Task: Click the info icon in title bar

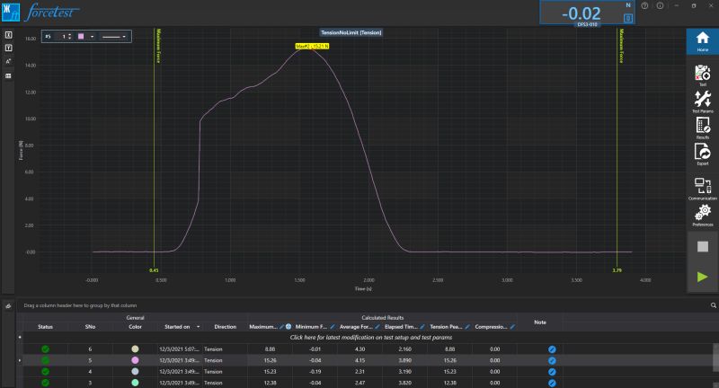Action: pyautogui.click(x=660, y=6)
